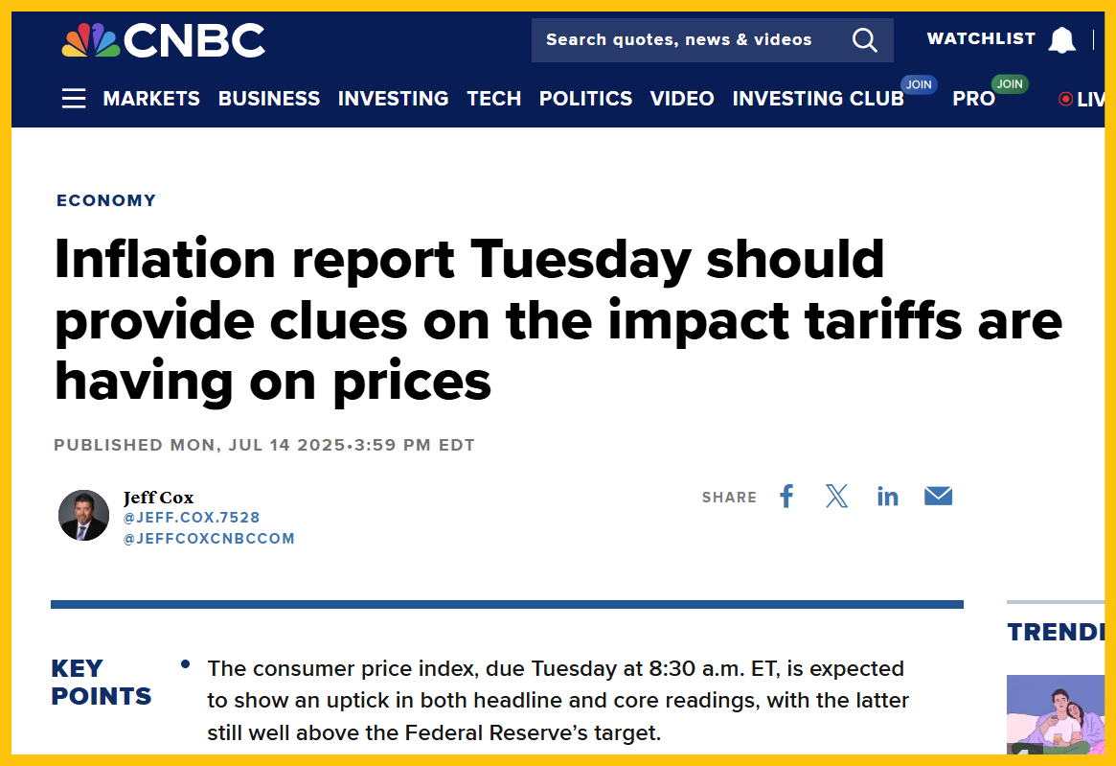
Task: Open the Economy section link
Action: pyautogui.click(x=106, y=200)
